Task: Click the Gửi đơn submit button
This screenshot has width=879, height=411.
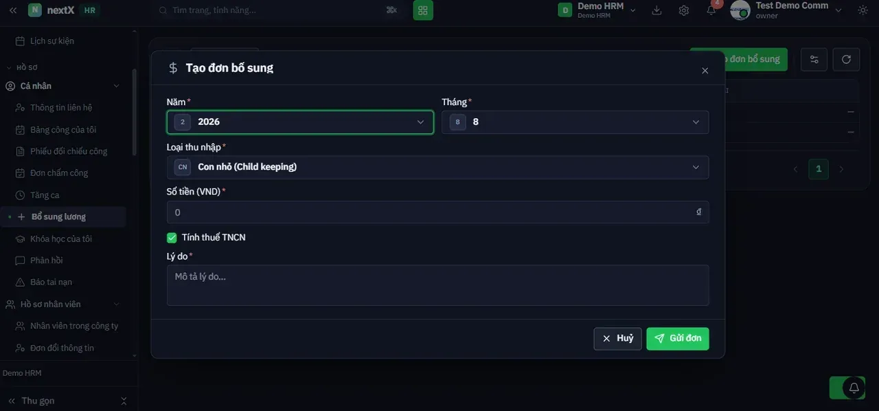Action: point(678,339)
